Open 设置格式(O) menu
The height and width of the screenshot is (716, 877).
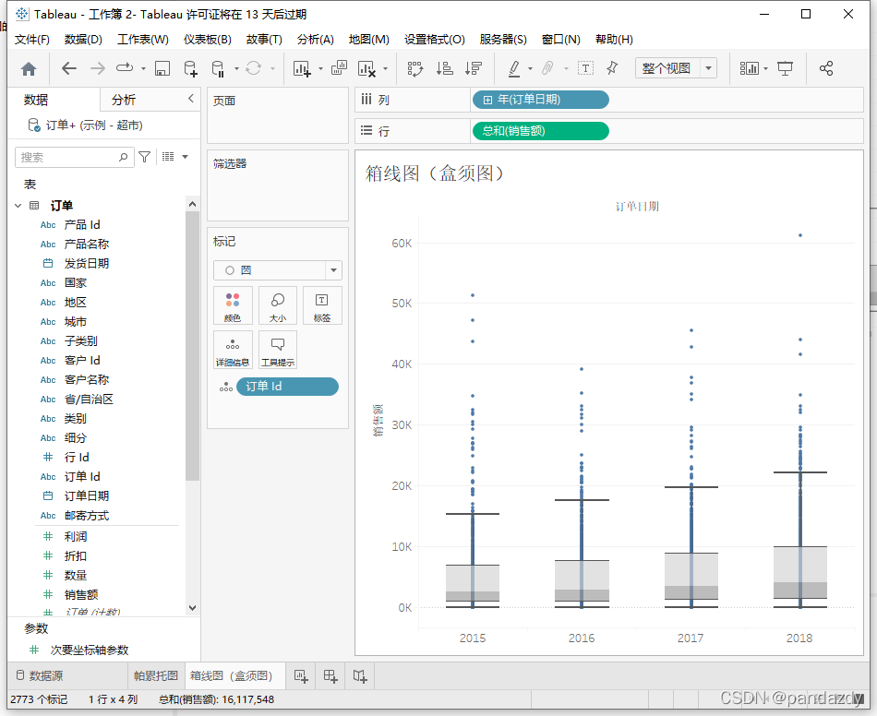click(x=435, y=40)
